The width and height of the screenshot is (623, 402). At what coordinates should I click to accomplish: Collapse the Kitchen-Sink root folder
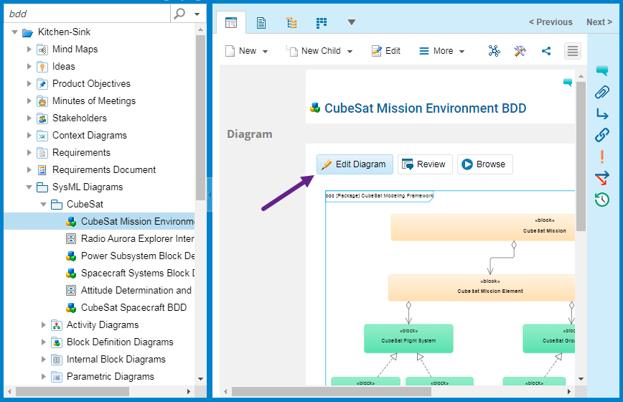click(14, 32)
